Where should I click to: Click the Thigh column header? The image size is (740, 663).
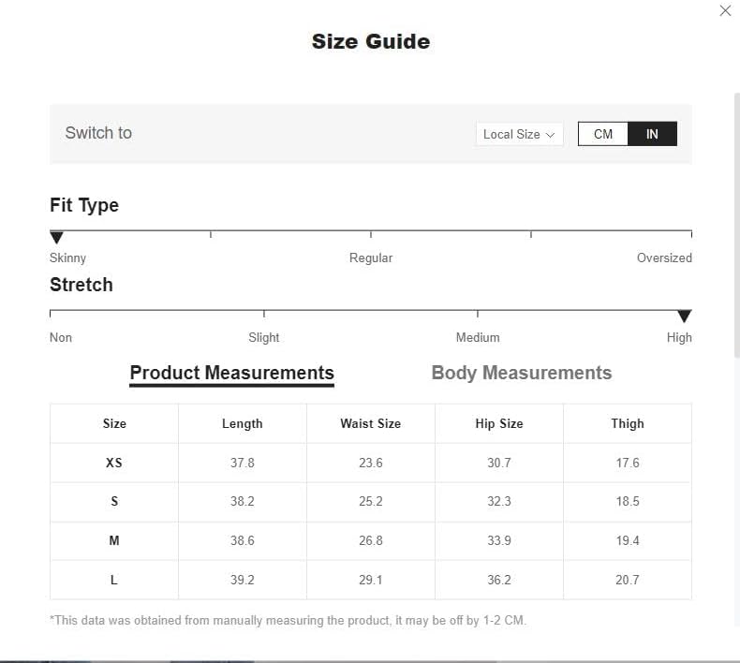point(628,424)
